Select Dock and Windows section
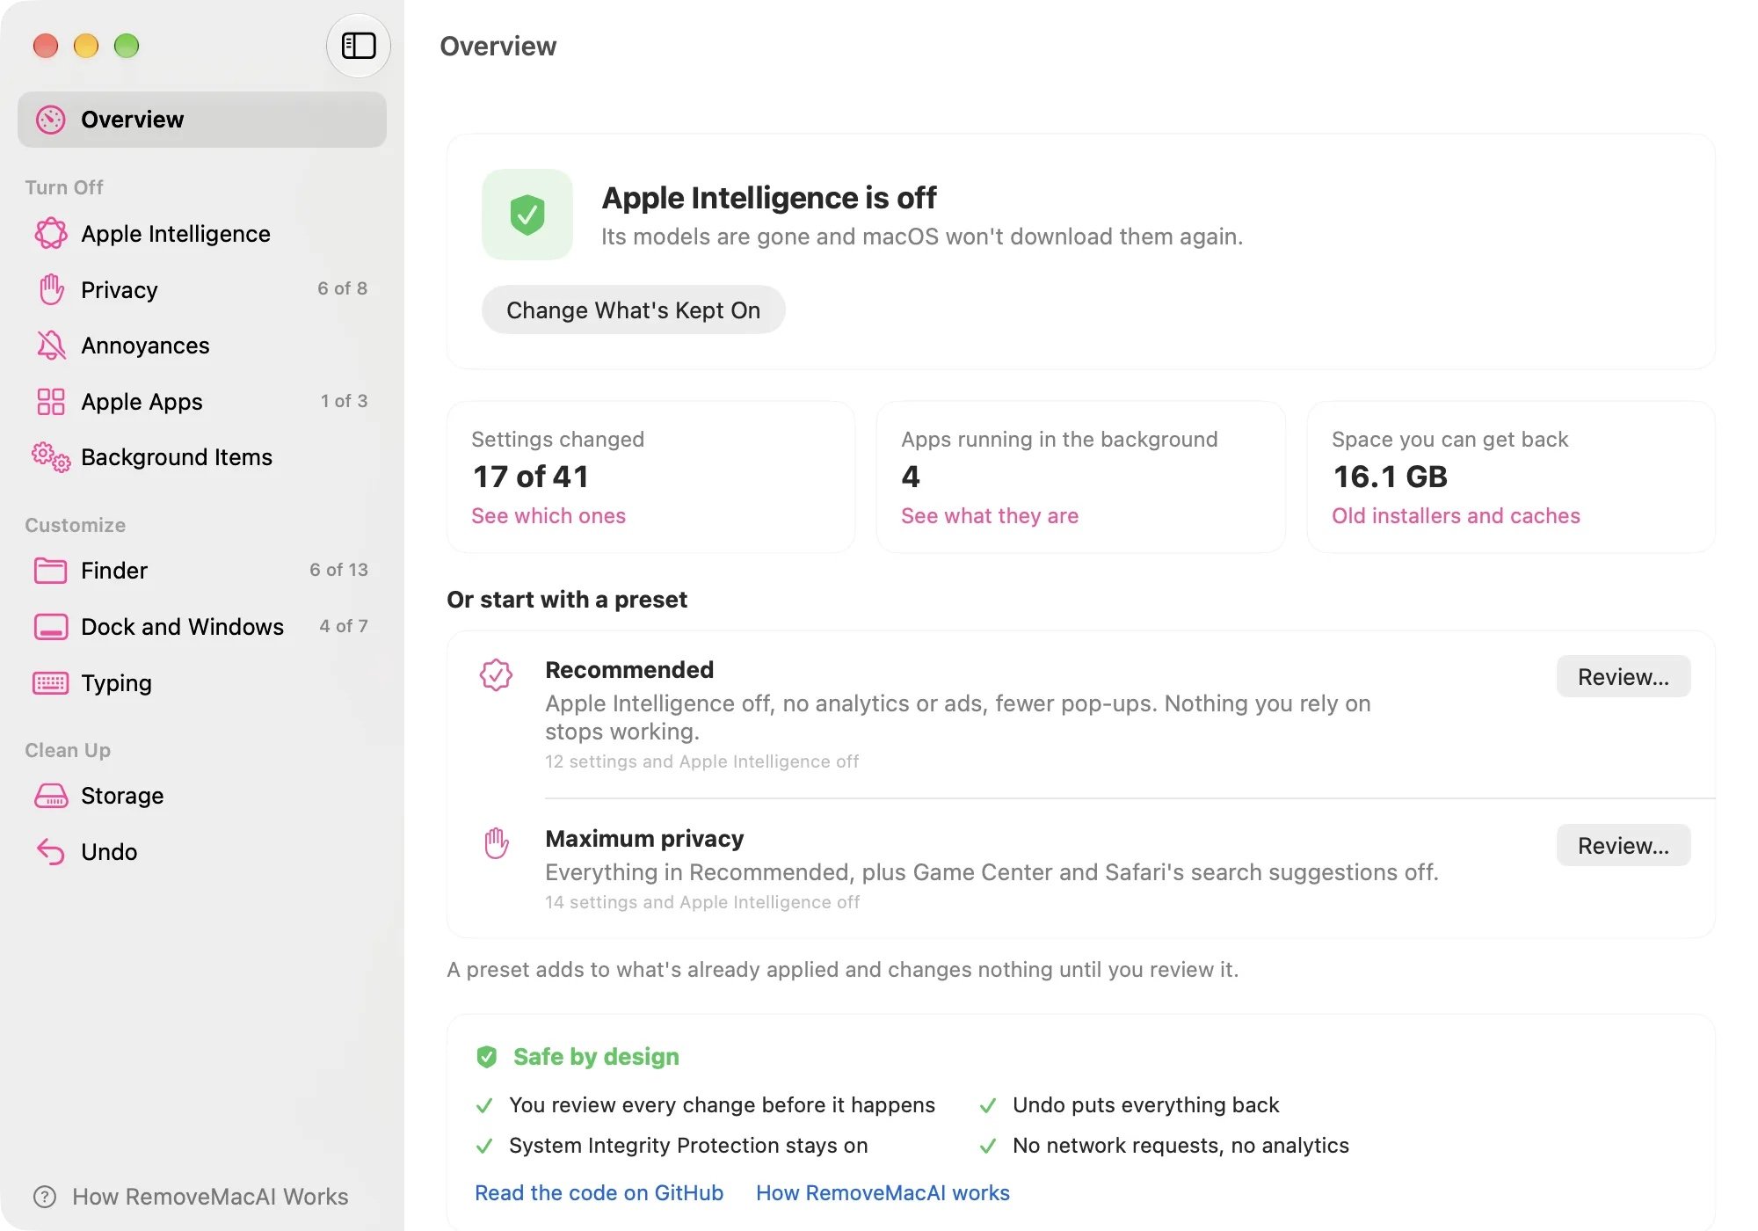Image resolution: width=1758 pixels, height=1231 pixels. tap(202, 627)
